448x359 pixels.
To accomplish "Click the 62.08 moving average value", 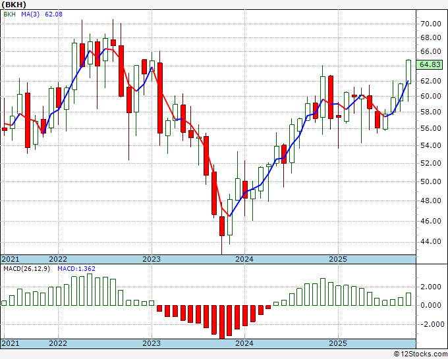I will [x=53, y=14].
